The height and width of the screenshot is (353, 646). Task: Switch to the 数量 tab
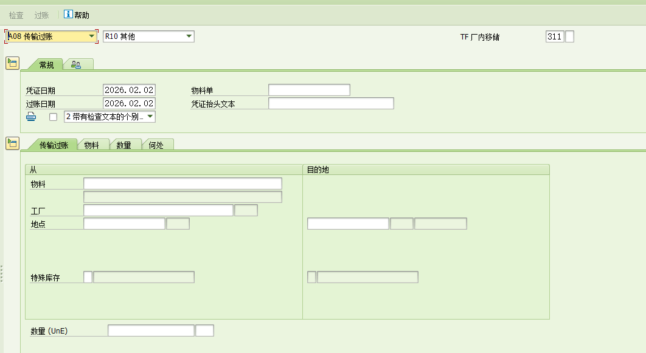(124, 145)
